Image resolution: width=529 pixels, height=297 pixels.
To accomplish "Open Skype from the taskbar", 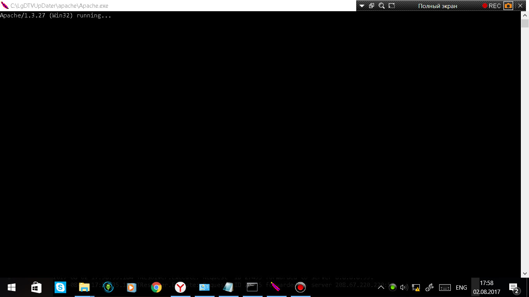I will click(x=60, y=287).
